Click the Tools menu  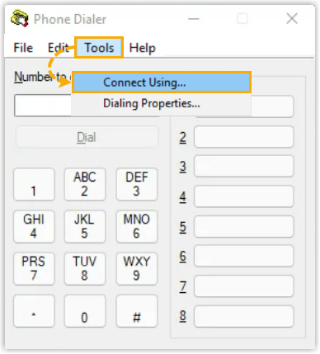click(x=99, y=48)
